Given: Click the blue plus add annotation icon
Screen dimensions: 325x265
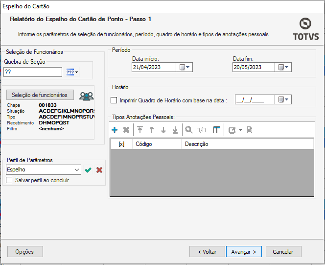Looking at the screenshot, I should 115,130.
